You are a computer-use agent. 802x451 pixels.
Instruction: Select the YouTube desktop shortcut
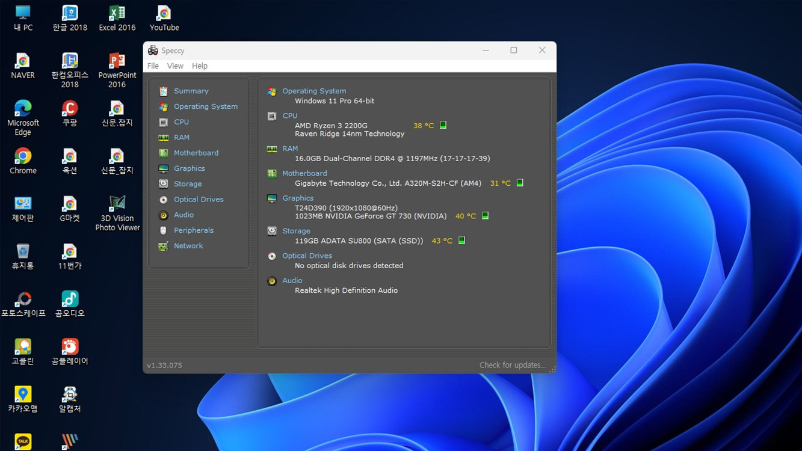pyautogui.click(x=164, y=19)
